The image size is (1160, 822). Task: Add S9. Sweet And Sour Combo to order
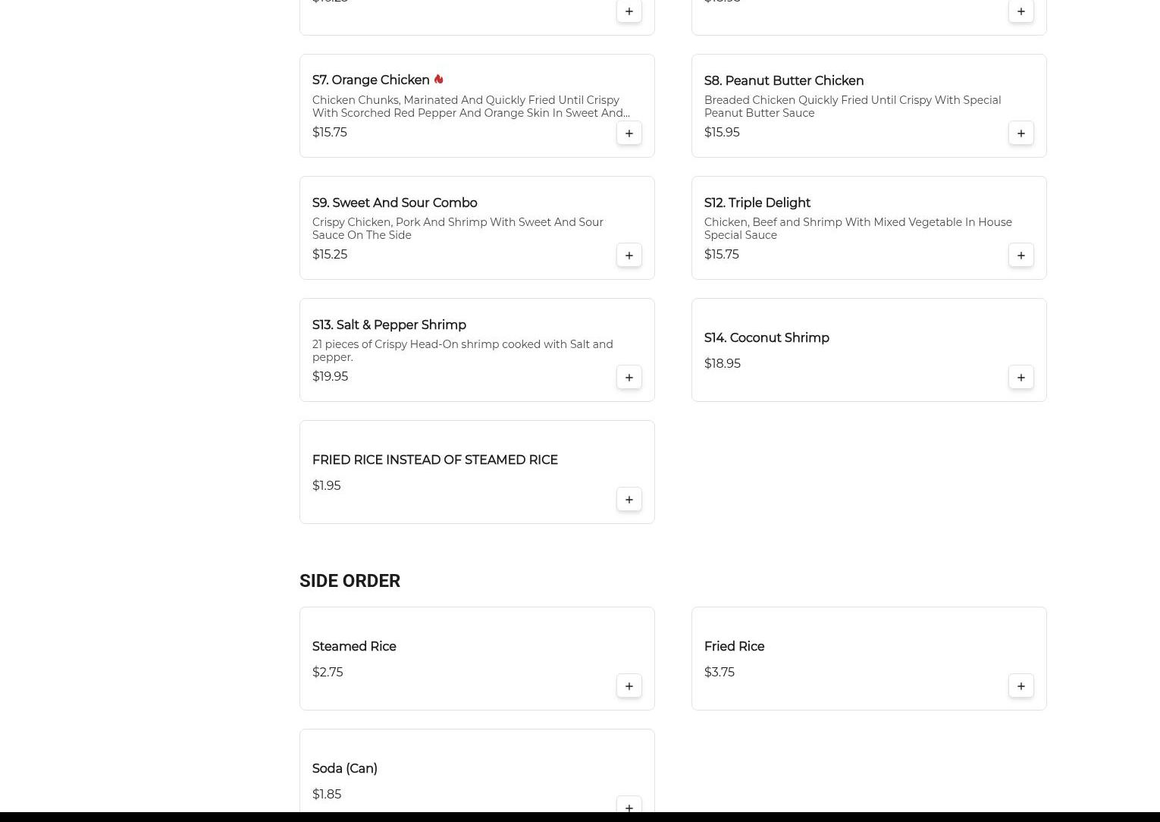pyautogui.click(x=629, y=256)
